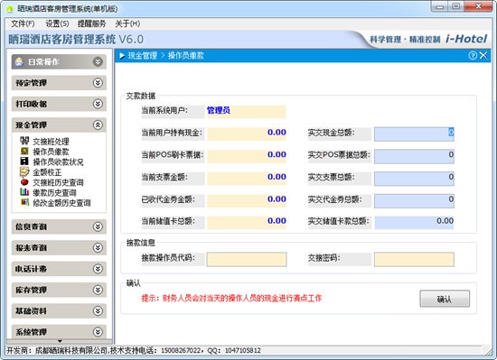This screenshot has height=360, width=497.
Task: Click the house app icon in the title bar
Action: (10, 8)
